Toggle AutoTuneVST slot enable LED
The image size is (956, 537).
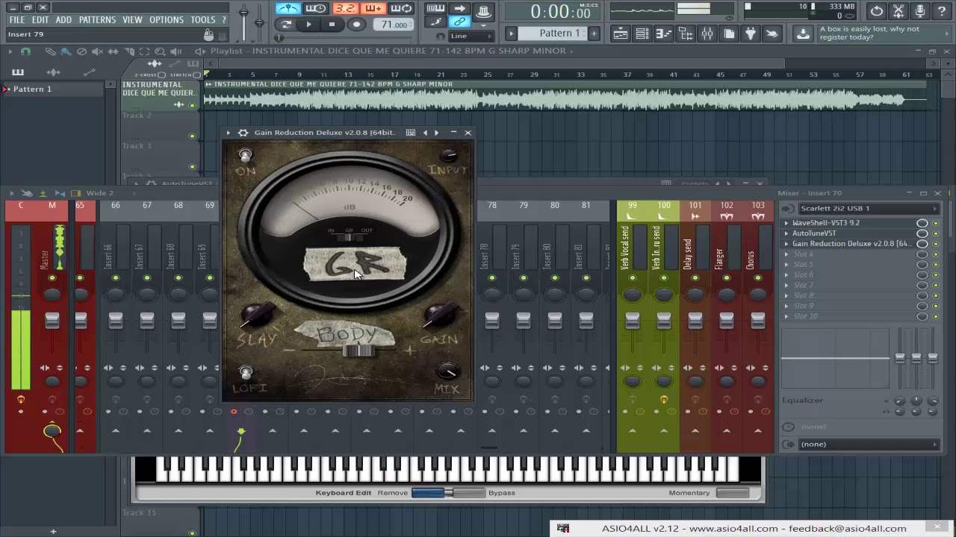(x=936, y=233)
